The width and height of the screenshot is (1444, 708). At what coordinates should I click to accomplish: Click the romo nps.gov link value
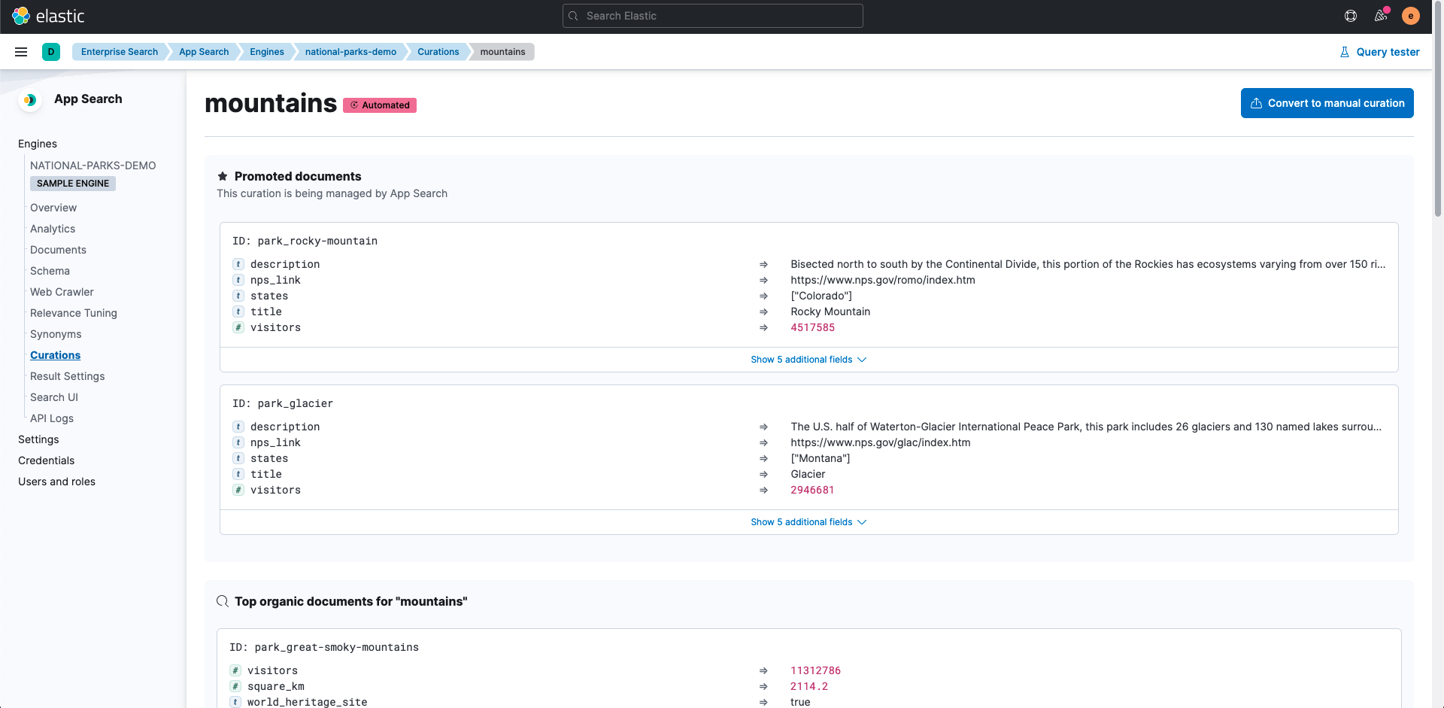[883, 280]
